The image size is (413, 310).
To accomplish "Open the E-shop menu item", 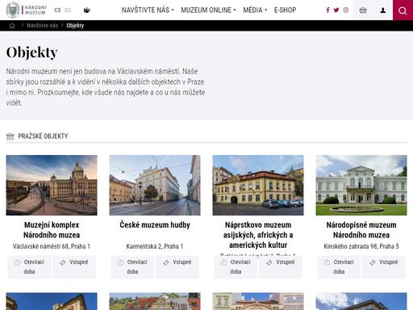I will click(x=285, y=10).
